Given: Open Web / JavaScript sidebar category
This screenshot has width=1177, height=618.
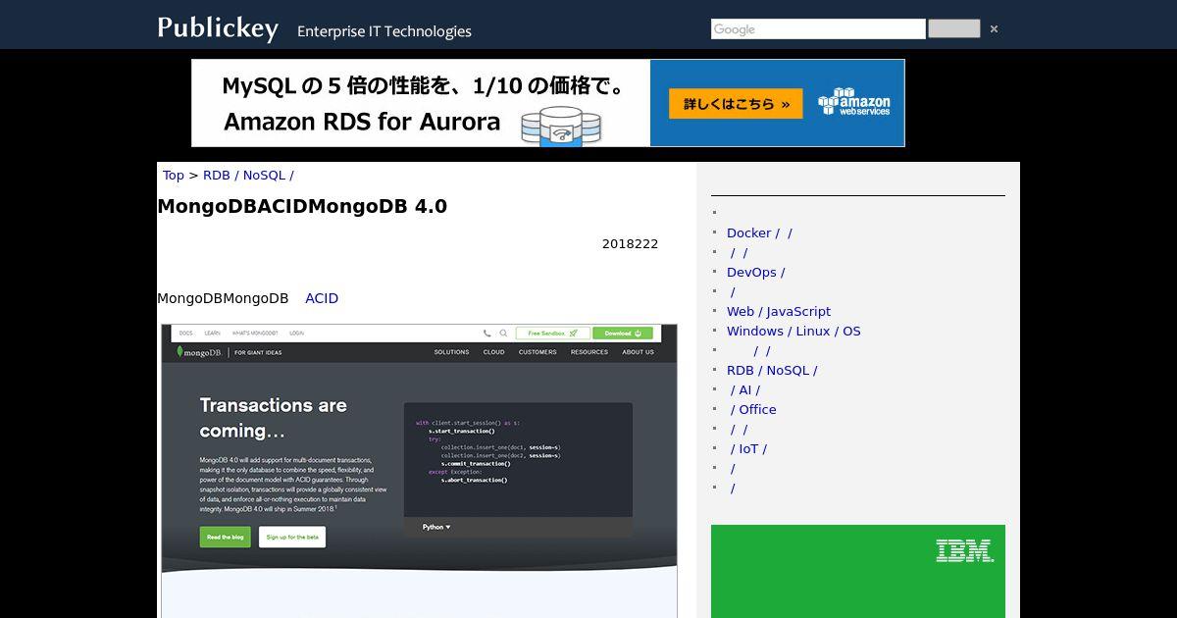Looking at the screenshot, I should pos(779,312).
